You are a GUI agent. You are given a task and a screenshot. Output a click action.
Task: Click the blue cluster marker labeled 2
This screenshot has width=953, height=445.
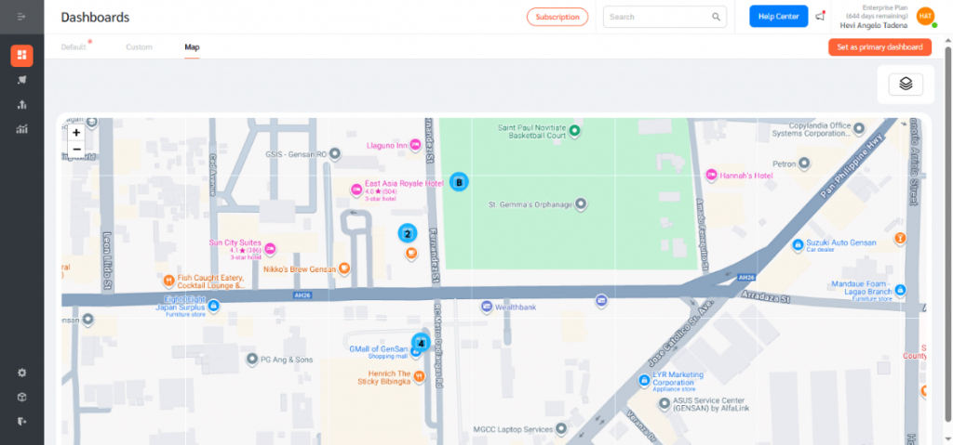[x=408, y=233]
